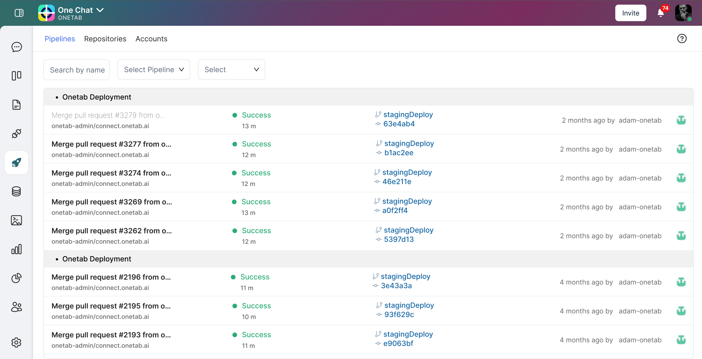Click deploy icon for pull request #2193
This screenshot has height=359, width=702.
pyautogui.click(x=681, y=340)
